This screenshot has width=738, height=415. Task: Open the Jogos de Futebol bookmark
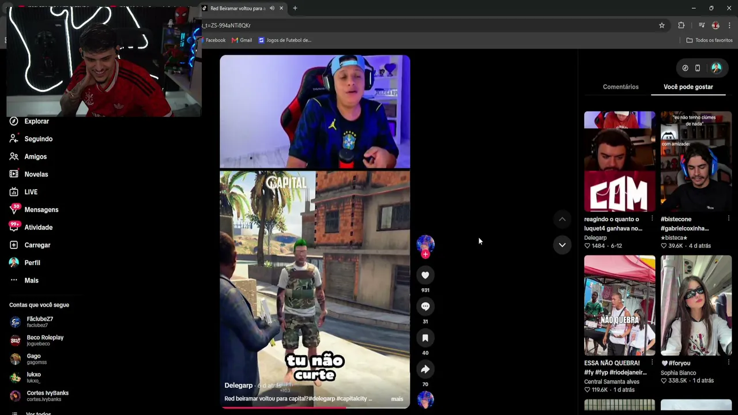coord(285,40)
